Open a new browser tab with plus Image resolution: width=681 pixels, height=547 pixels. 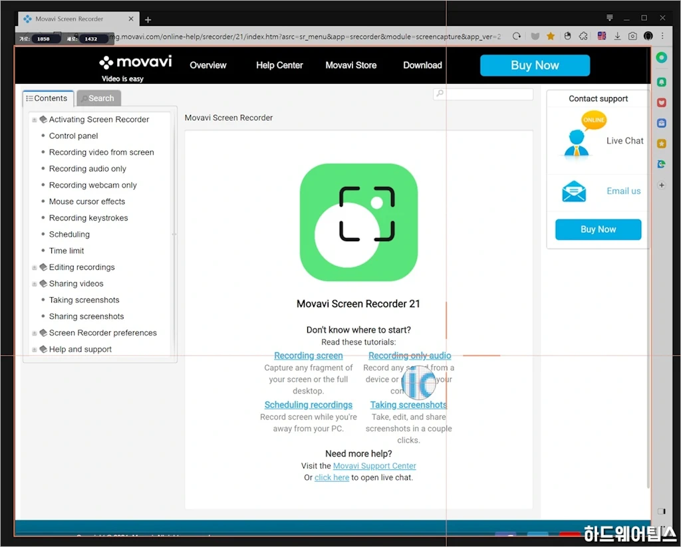(148, 19)
